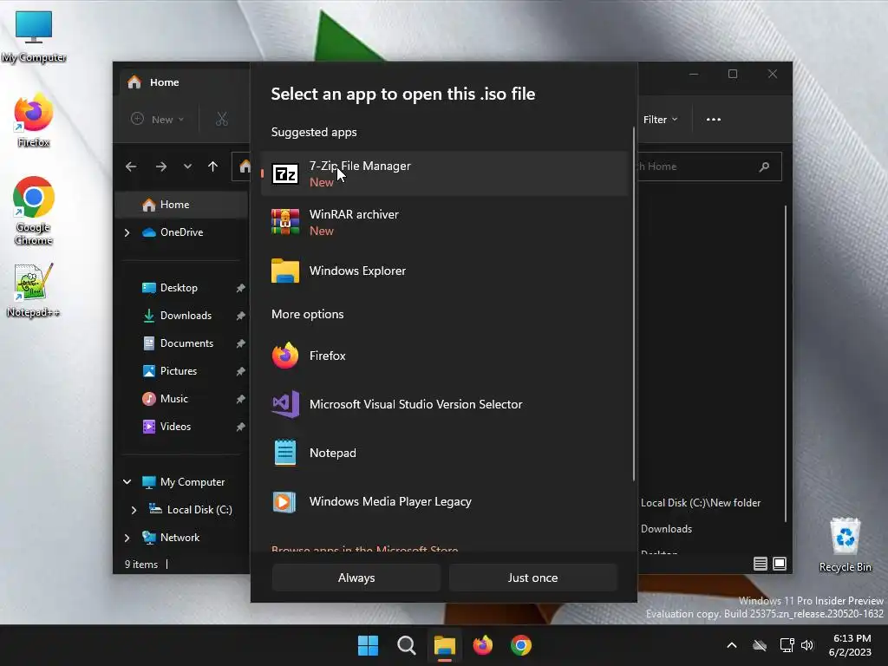Pick Windows Explorer to open the file
888x666 pixels.
[445, 271]
